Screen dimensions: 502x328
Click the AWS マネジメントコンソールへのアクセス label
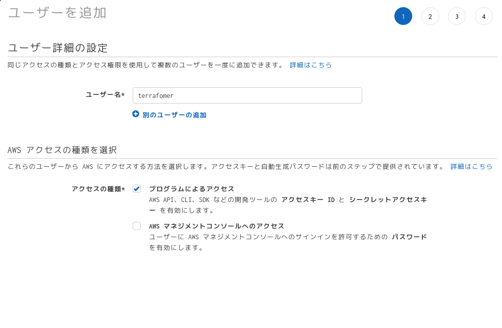click(x=216, y=226)
